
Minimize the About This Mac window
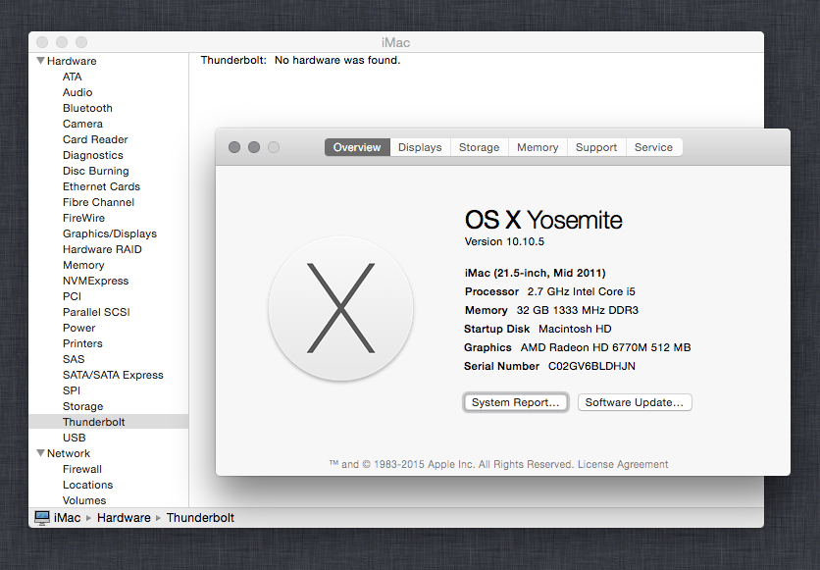[254, 147]
